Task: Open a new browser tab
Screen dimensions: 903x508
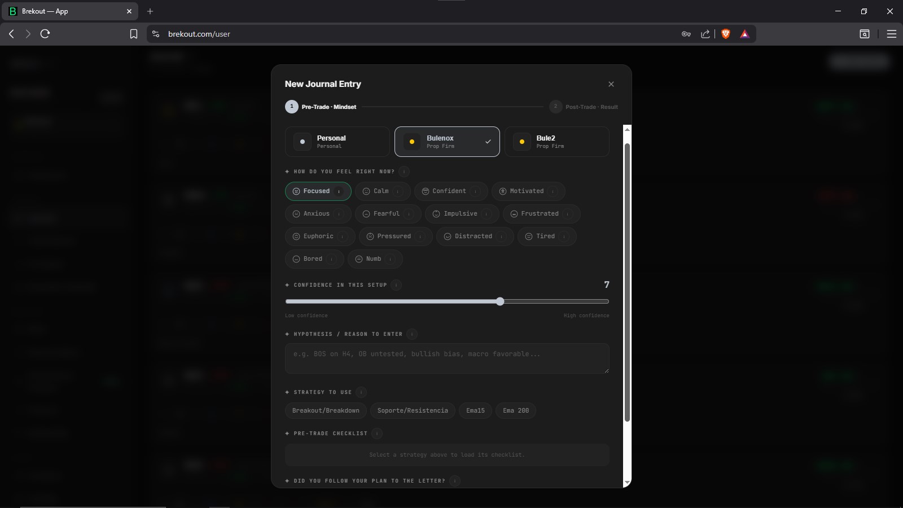Action: coord(150,11)
